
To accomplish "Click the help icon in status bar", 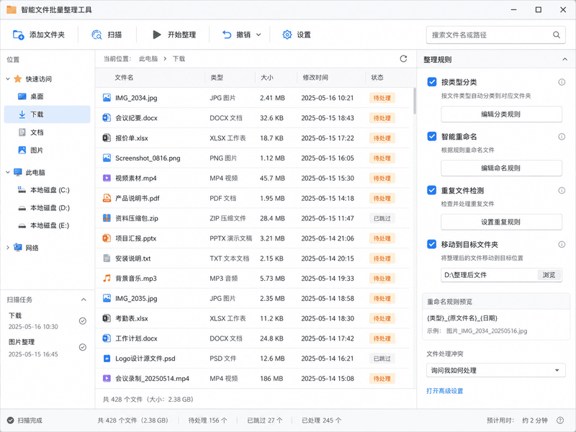I will (x=560, y=420).
